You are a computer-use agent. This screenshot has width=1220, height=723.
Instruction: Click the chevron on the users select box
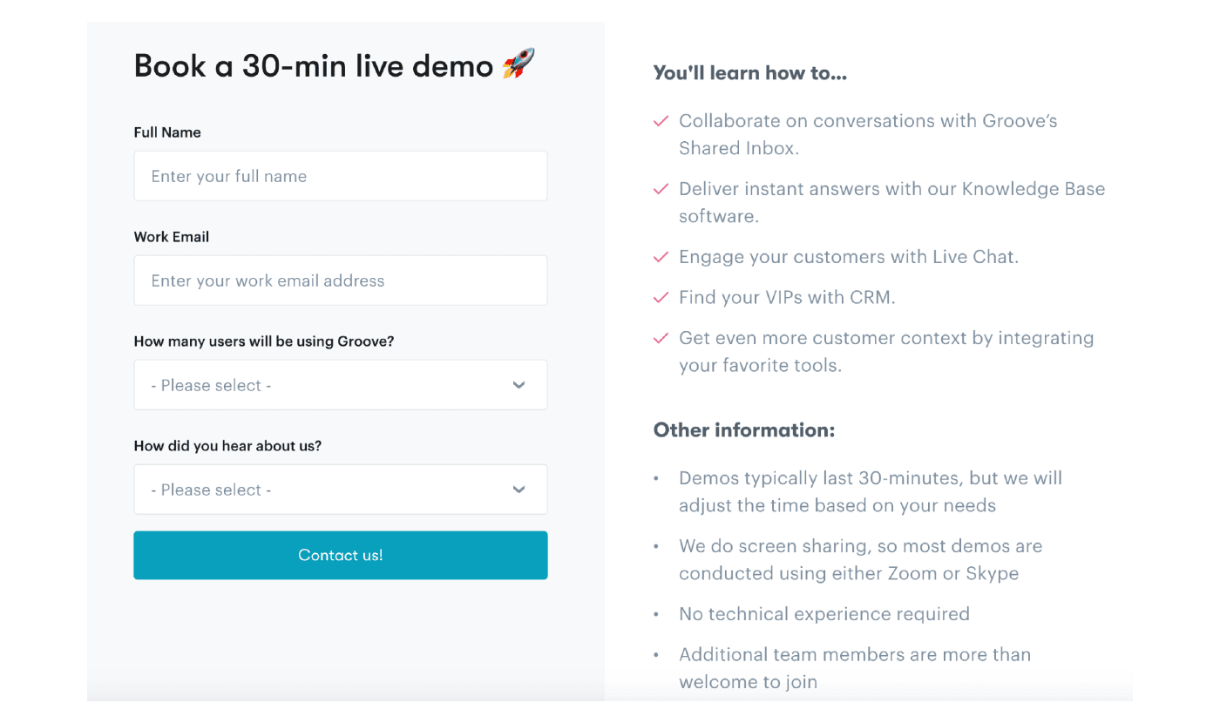[518, 384]
